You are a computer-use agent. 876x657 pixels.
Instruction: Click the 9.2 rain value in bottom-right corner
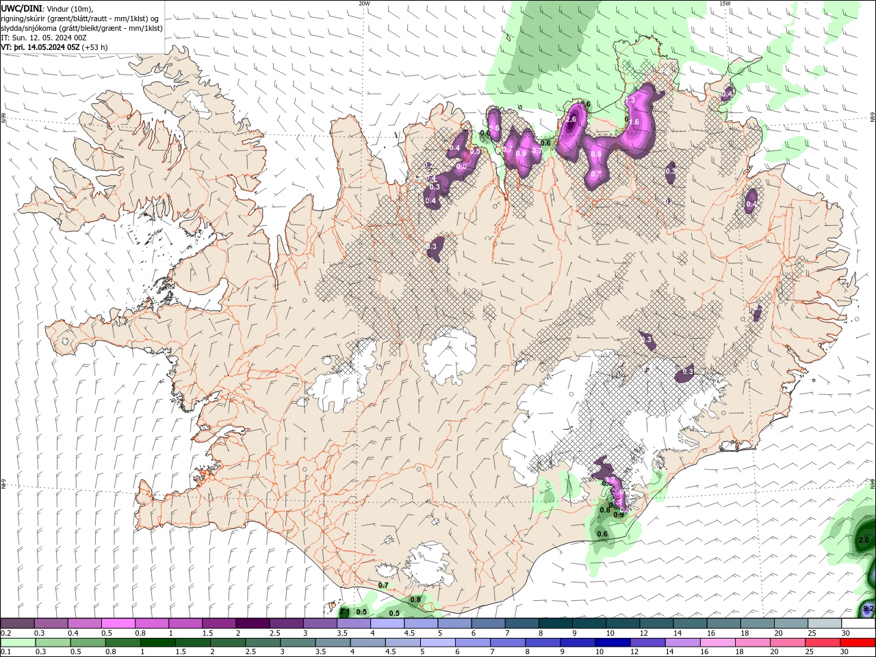(868, 608)
